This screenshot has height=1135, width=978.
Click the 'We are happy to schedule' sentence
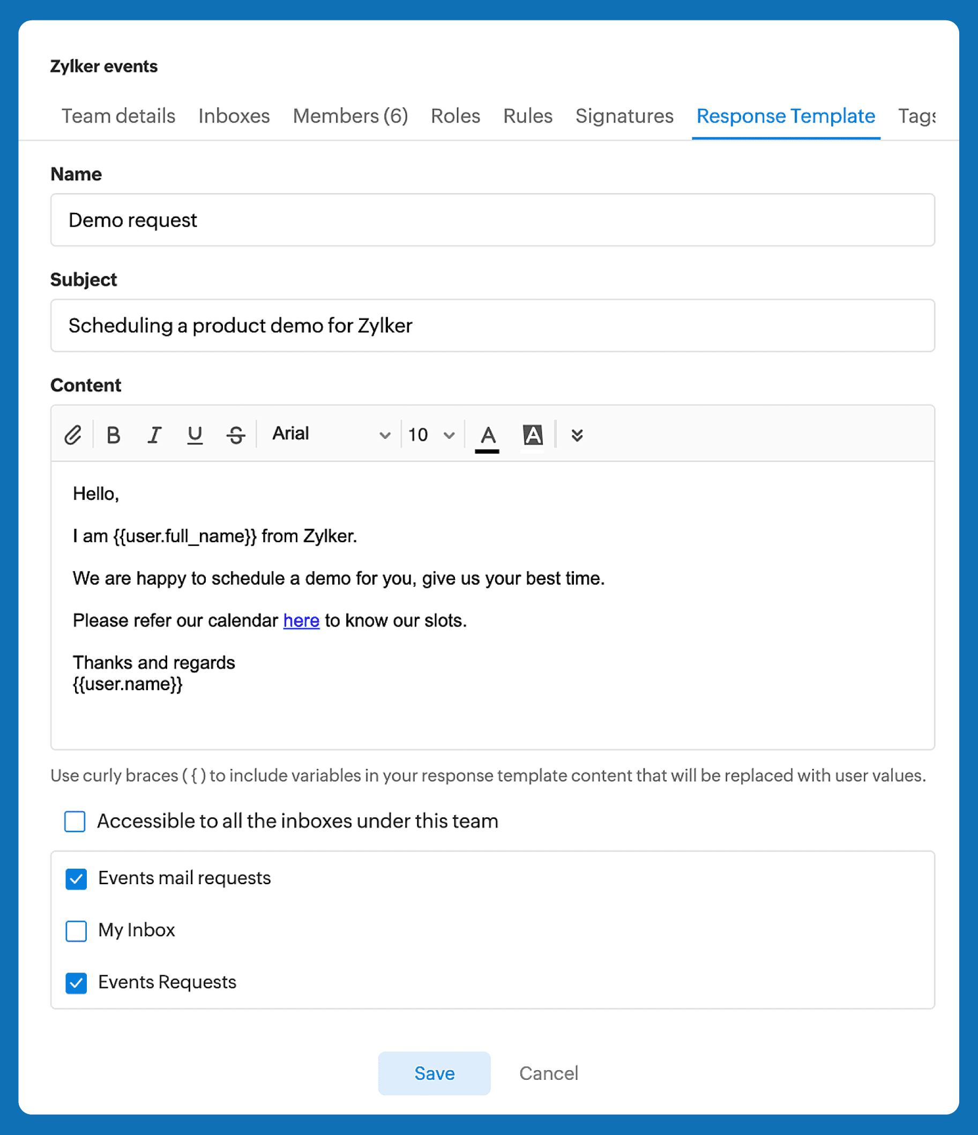click(x=339, y=578)
